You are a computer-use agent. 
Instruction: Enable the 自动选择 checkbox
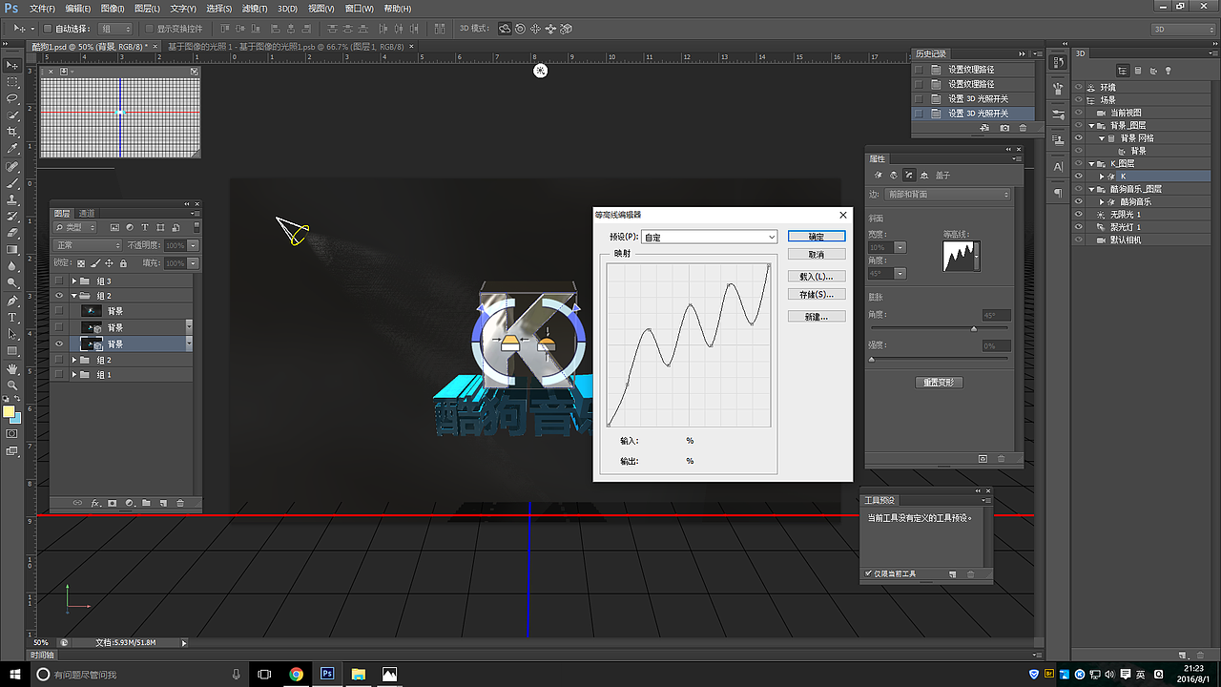pos(48,29)
